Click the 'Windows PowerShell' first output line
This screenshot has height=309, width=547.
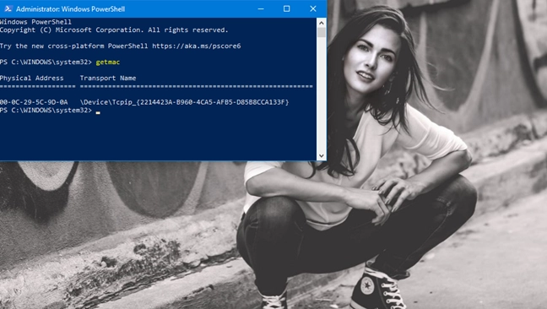click(x=35, y=22)
